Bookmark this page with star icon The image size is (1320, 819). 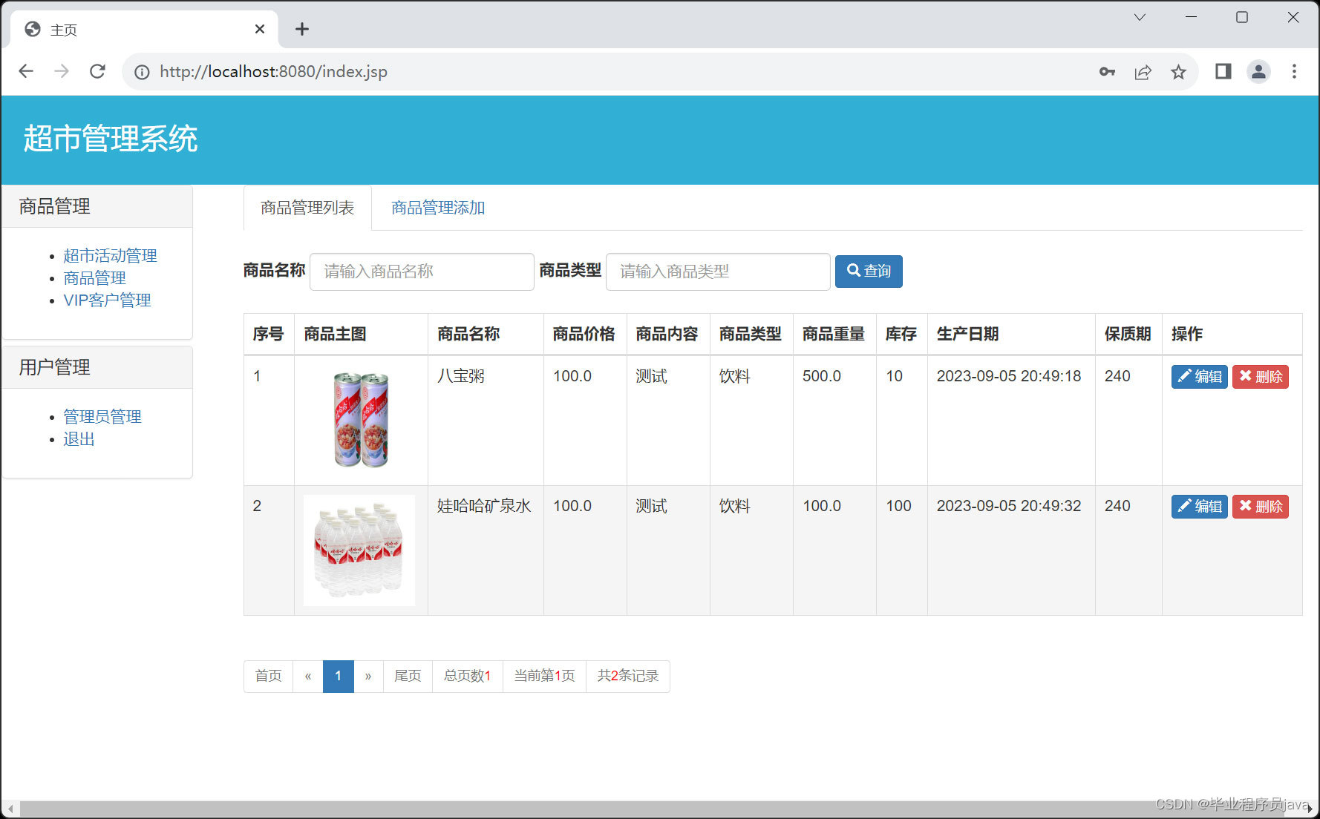pos(1178,72)
